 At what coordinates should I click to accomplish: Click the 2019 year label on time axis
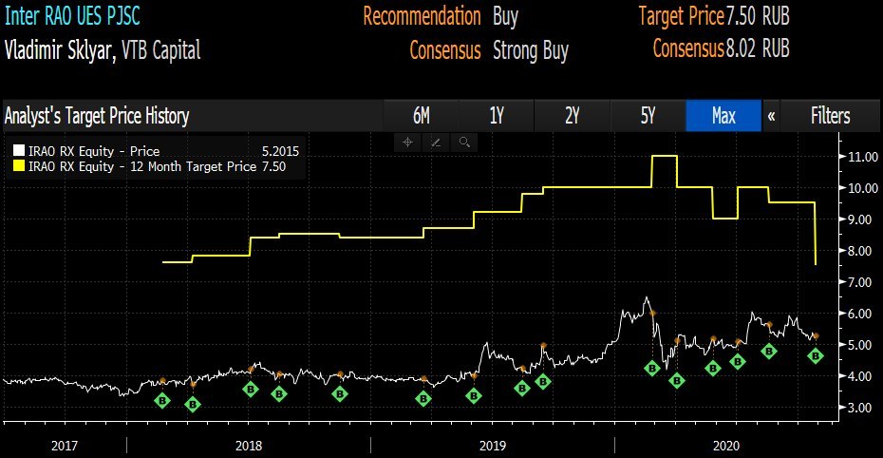(x=493, y=446)
